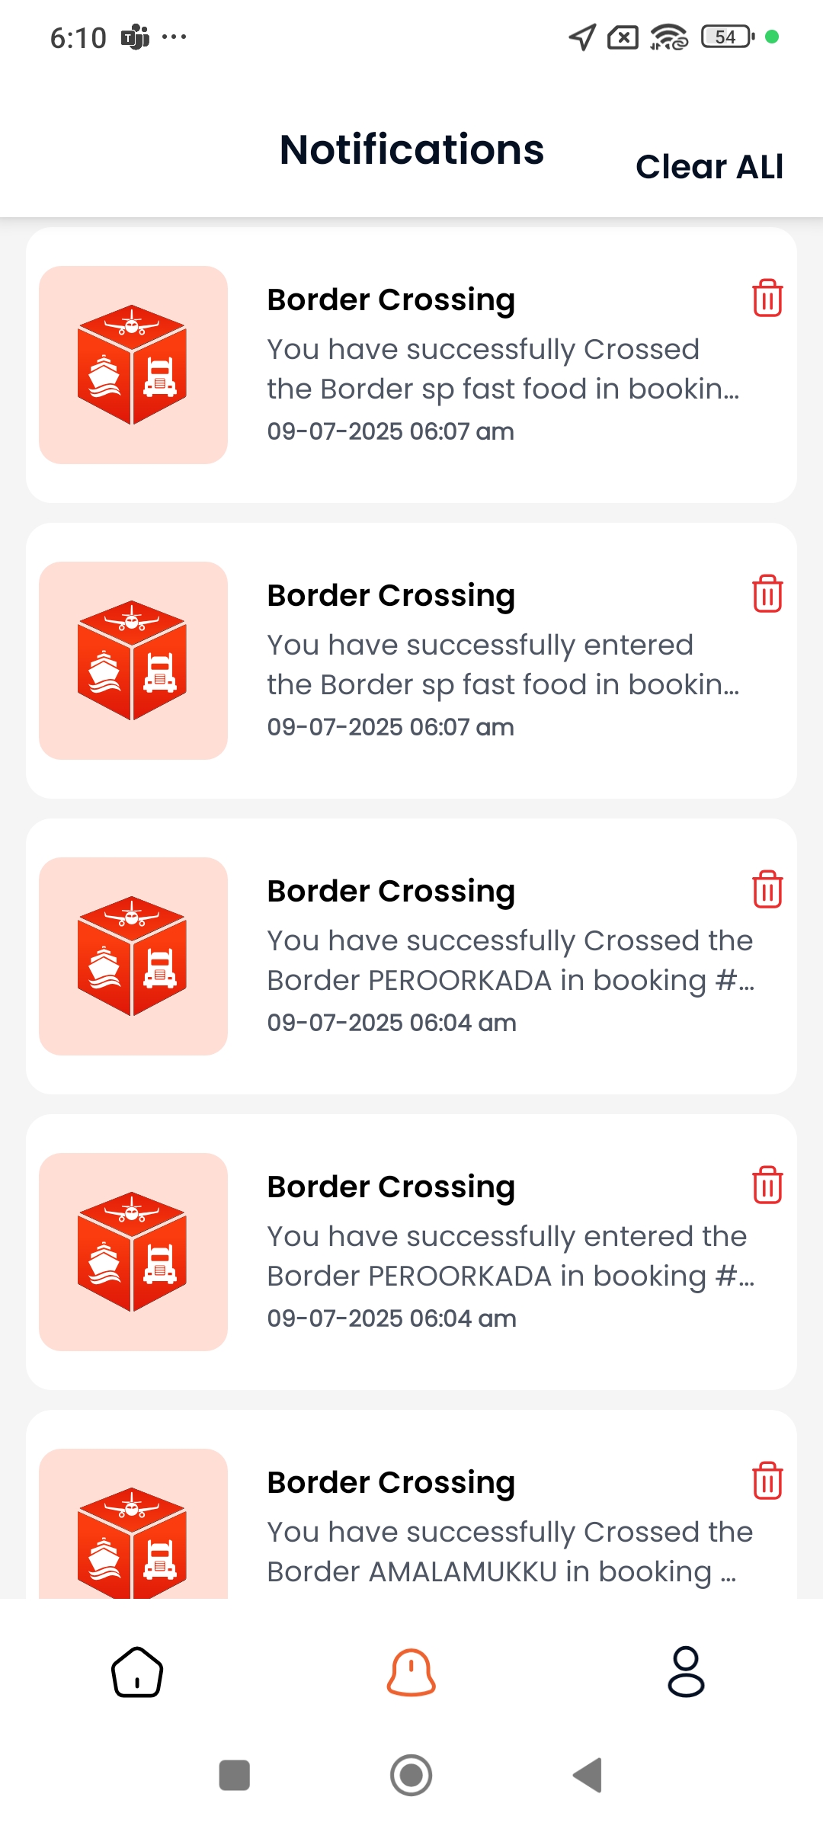
Task: Delete the 'Crossed sp fast food' notification
Action: click(x=767, y=298)
